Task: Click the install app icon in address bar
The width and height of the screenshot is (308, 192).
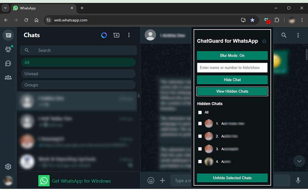Action: coord(243,20)
